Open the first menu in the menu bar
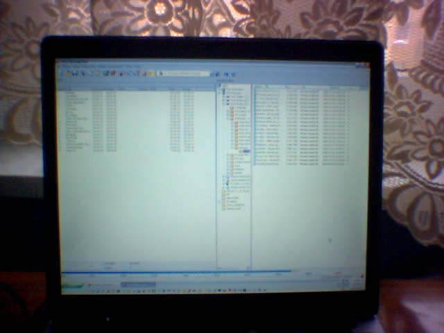 point(64,66)
